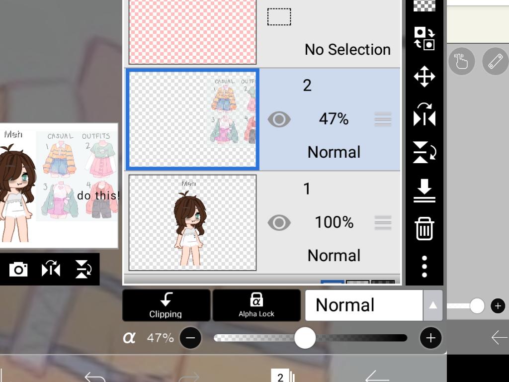Viewport: 509px width, 382px height.
Task: Open layer 2 options via triple-line handle
Action: pos(383,119)
